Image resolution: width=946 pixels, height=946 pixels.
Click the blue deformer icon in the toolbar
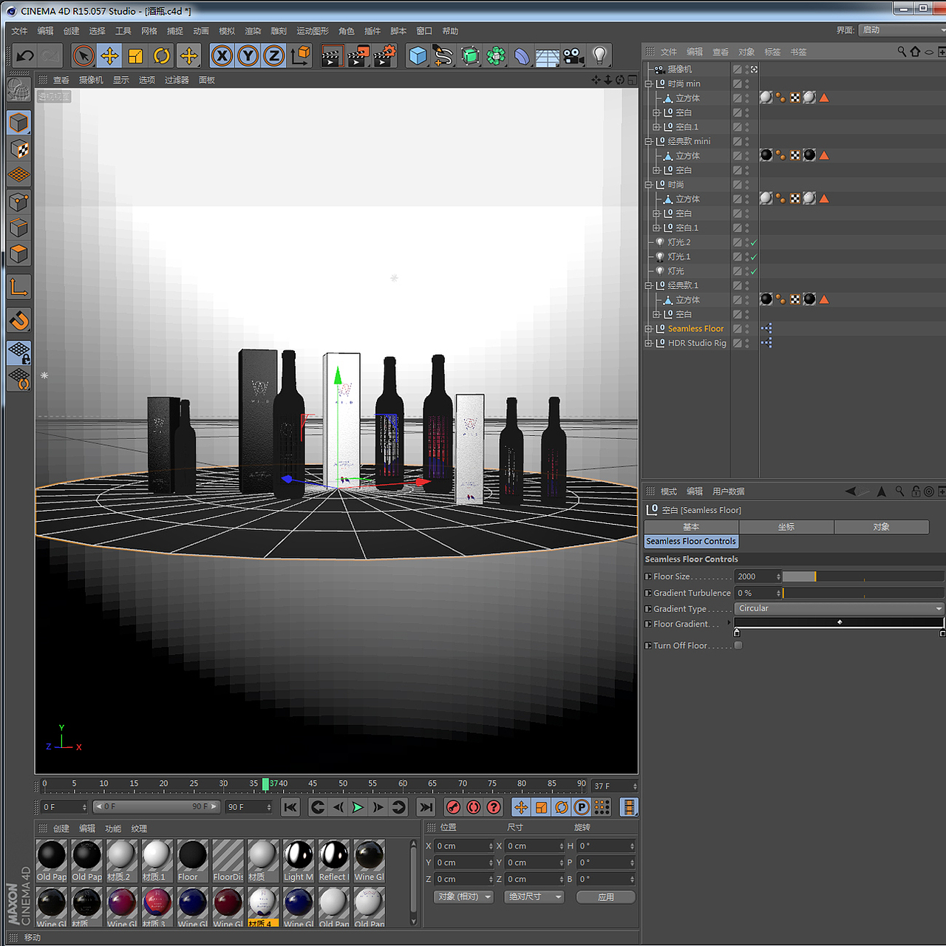[522, 55]
